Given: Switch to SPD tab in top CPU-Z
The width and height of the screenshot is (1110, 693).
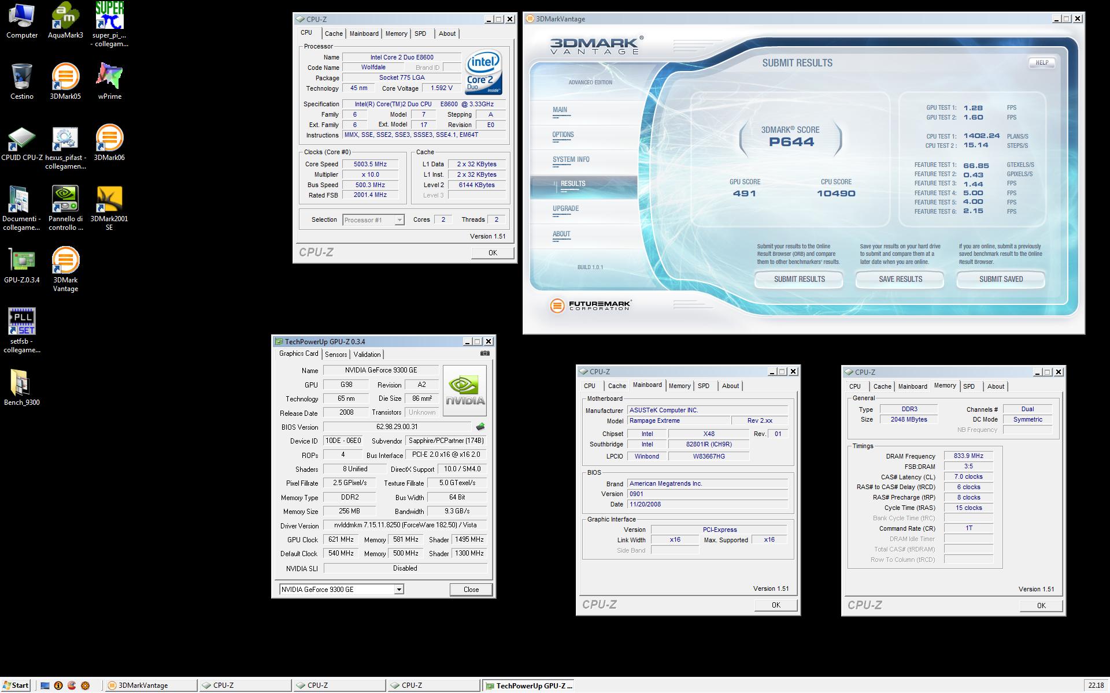Looking at the screenshot, I should click(420, 33).
